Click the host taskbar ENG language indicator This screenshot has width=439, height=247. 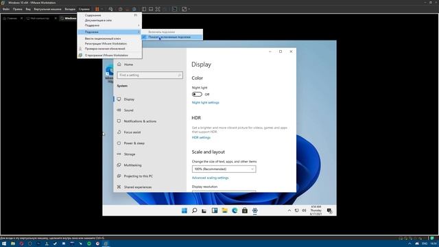coord(425,244)
